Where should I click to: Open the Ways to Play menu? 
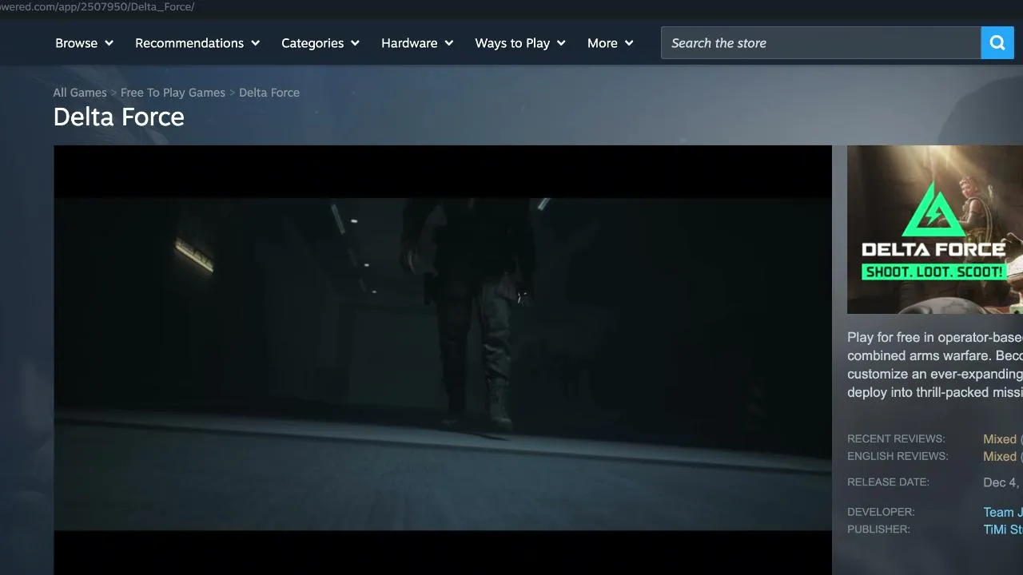[x=520, y=43]
